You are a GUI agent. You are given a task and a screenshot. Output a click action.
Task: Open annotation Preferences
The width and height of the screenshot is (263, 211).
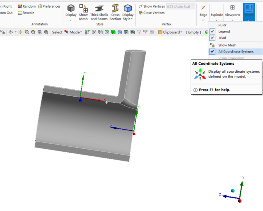pos(49,6)
